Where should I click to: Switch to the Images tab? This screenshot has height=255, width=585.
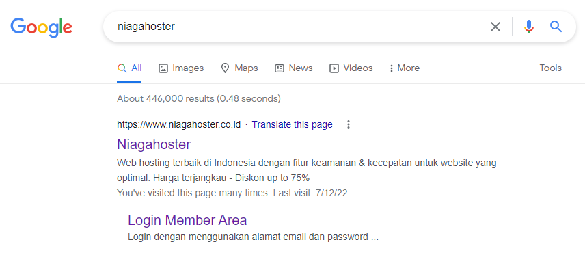pos(181,68)
